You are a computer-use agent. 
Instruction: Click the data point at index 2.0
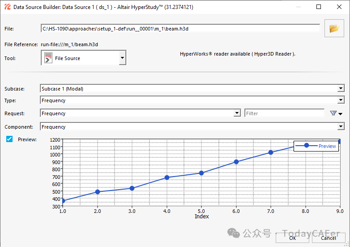(x=97, y=192)
